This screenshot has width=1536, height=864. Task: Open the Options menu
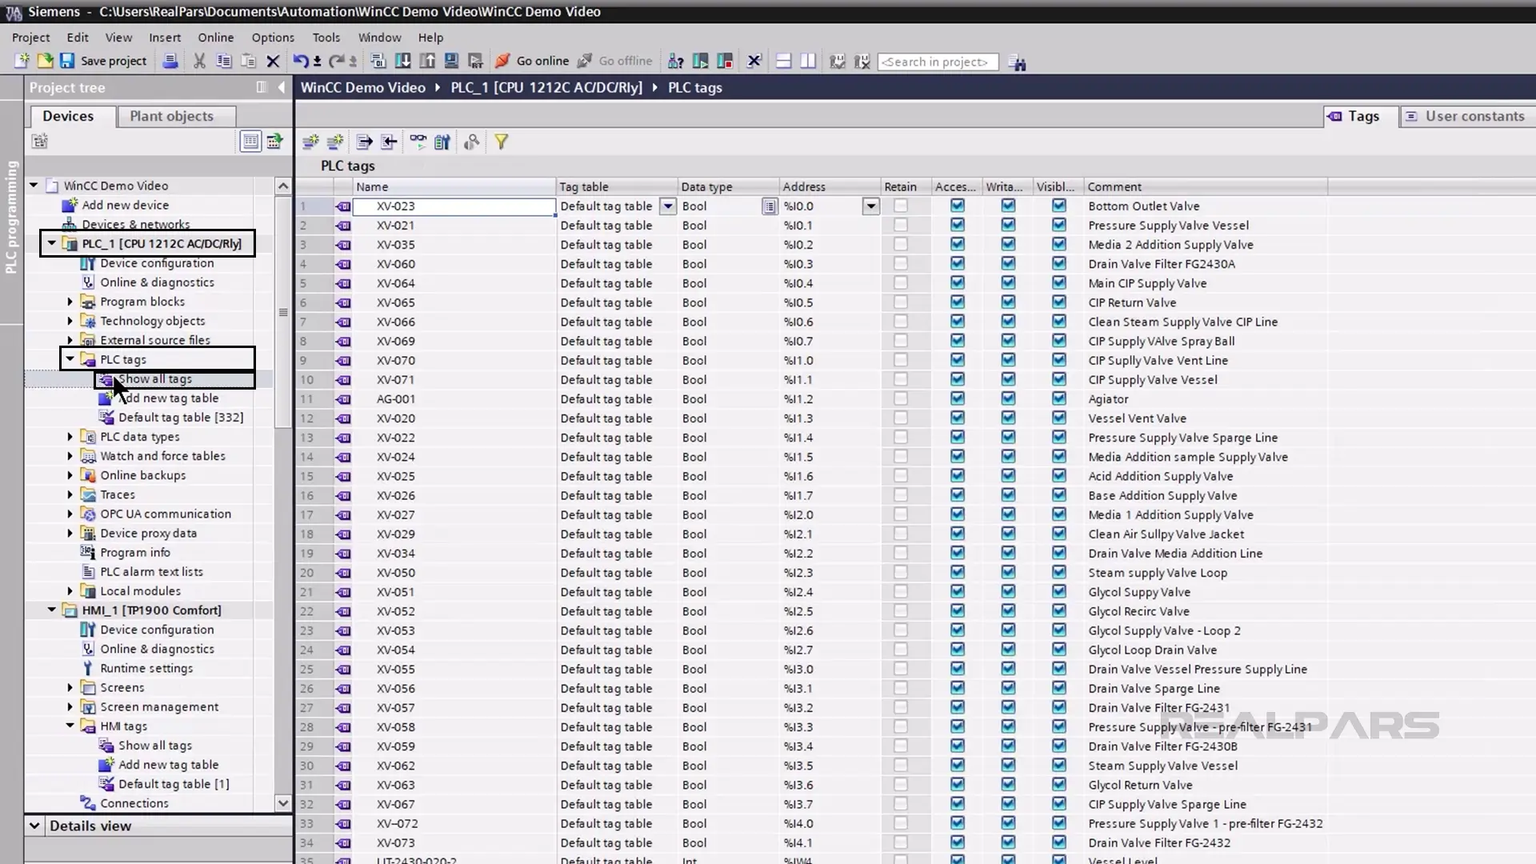273,37
